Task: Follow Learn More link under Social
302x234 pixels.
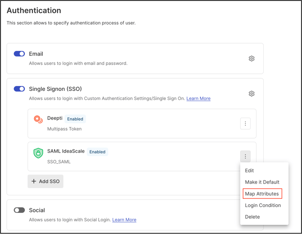Action: [124, 220]
